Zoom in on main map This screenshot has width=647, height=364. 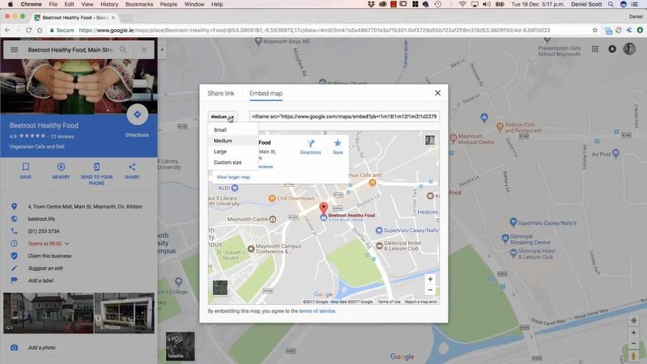click(634, 332)
